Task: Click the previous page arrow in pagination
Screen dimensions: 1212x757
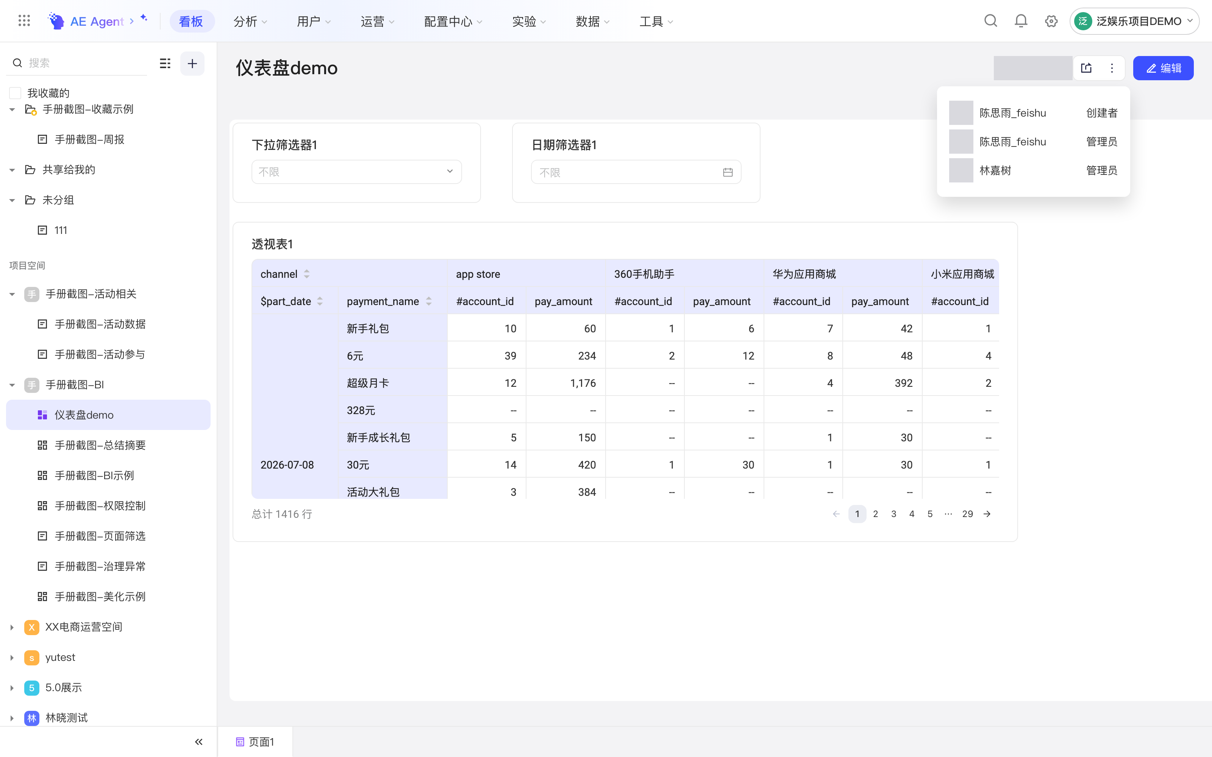Action: click(836, 514)
